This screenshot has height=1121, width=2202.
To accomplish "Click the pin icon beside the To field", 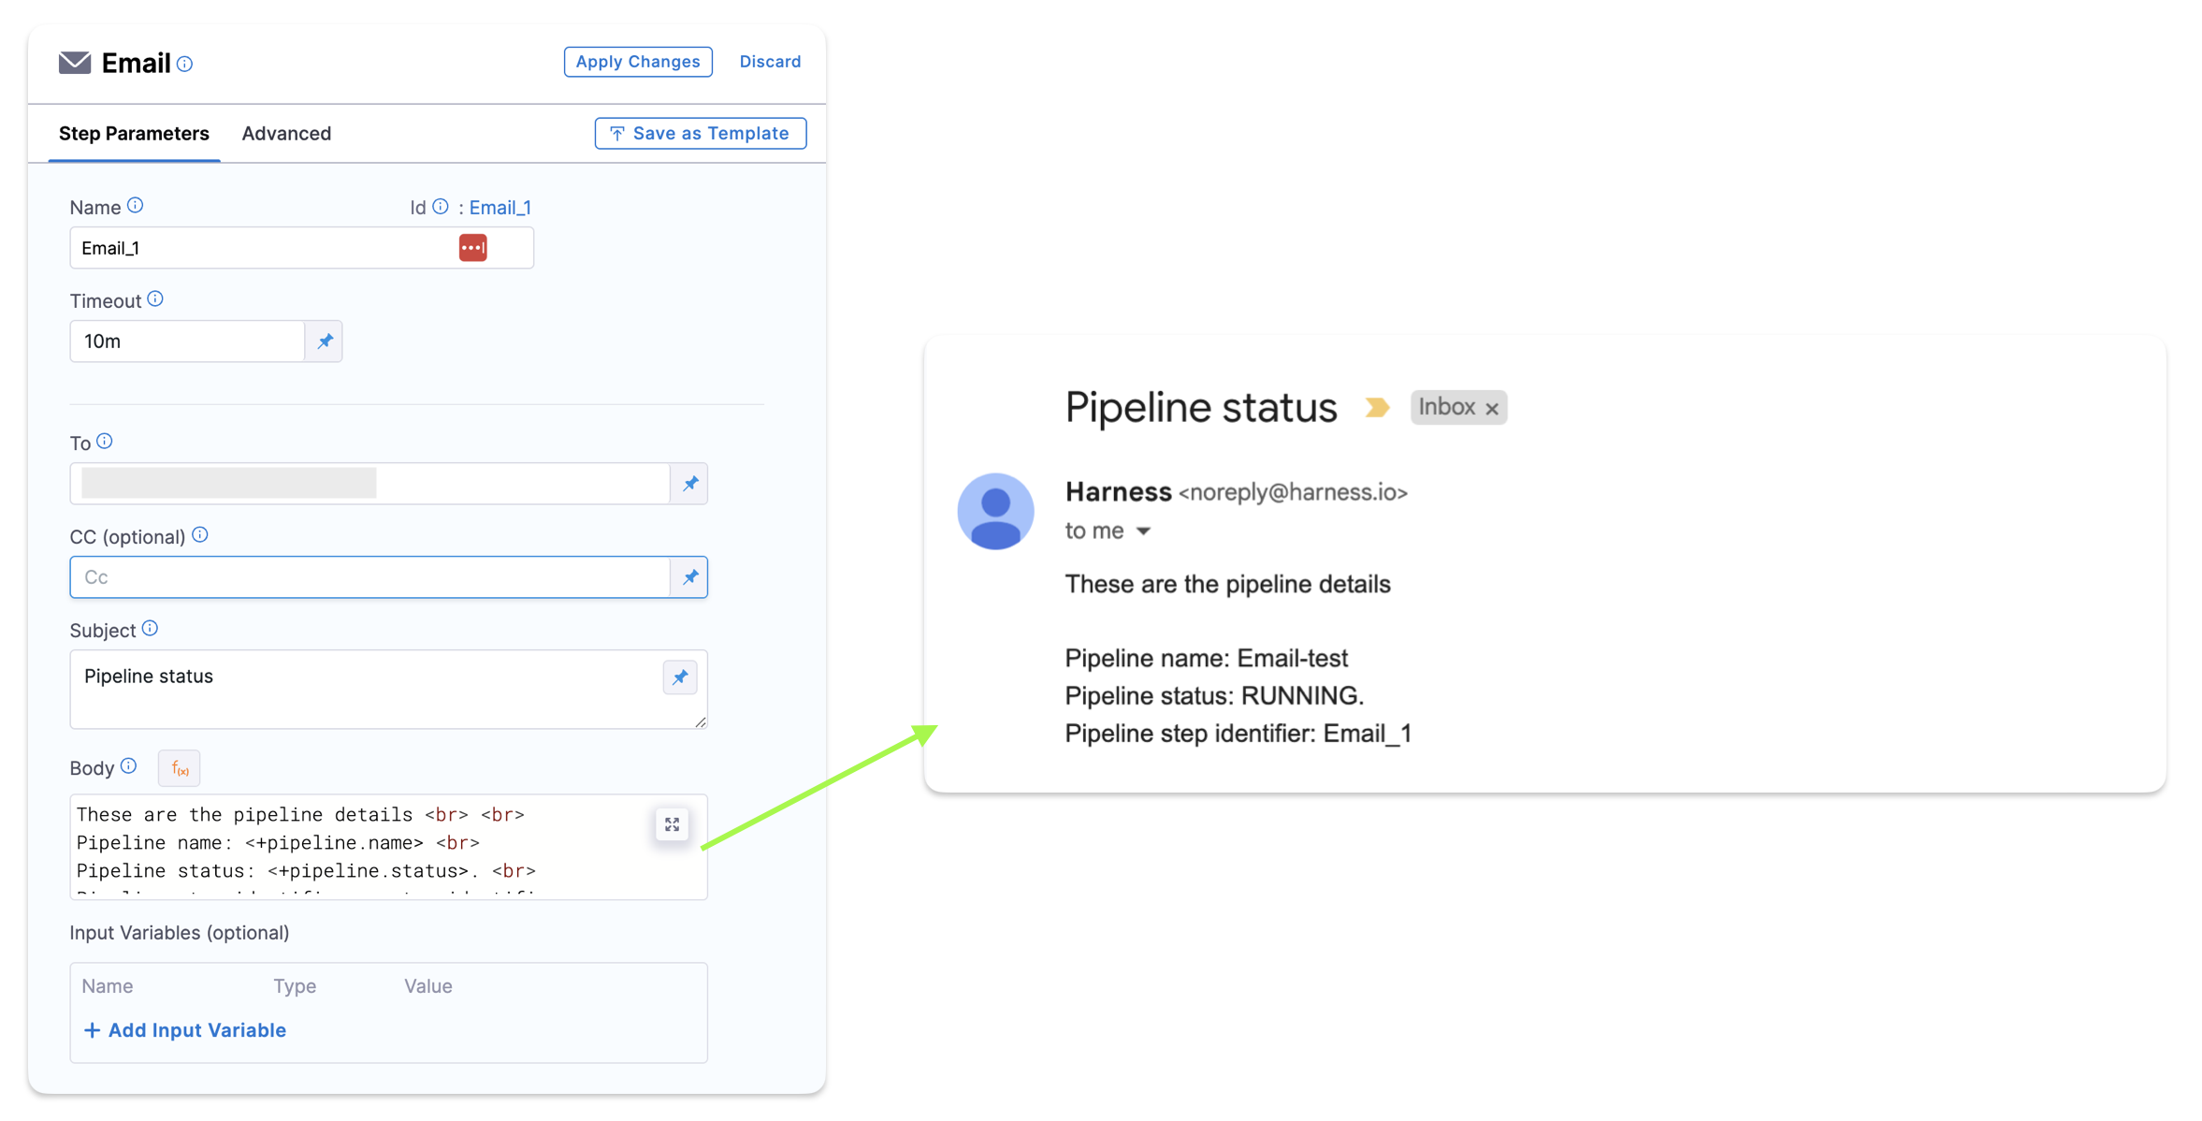I will pos(690,484).
